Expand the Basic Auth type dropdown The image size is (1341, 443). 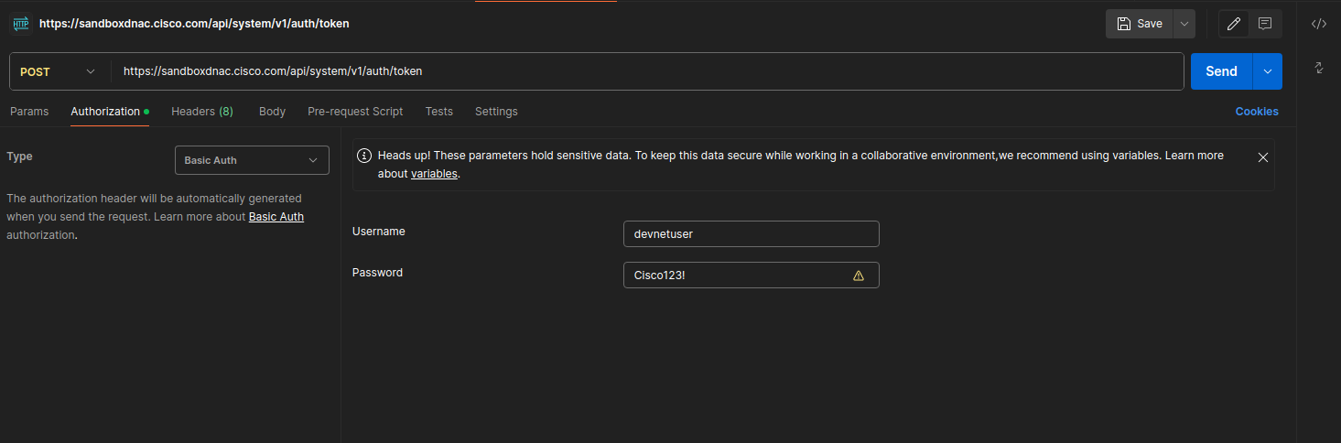[252, 160]
